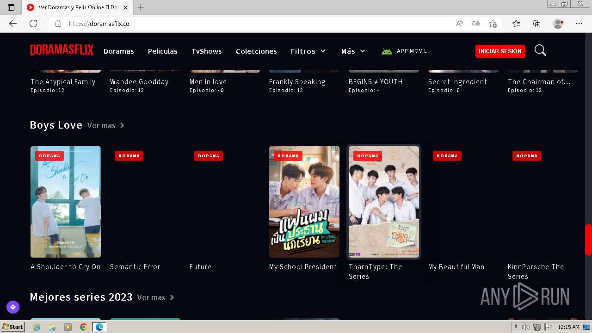Click The Chairman of... title
The width and height of the screenshot is (592, 333).
coord(539,82)
